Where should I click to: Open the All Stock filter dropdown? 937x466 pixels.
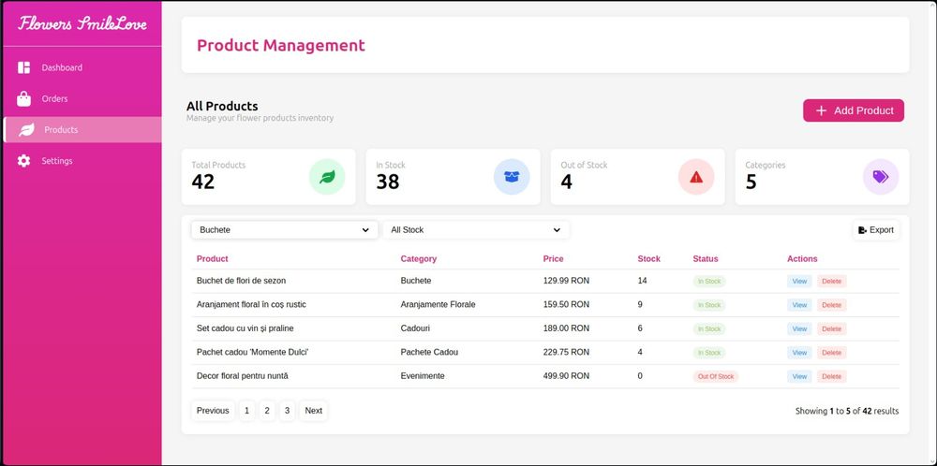pyautogui.click(x=476, y=229)
